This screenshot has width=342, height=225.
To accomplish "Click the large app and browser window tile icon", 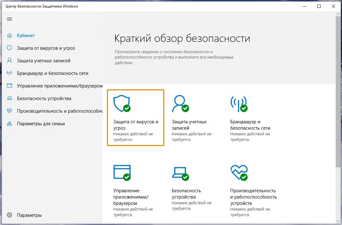I will click(122, 173).
